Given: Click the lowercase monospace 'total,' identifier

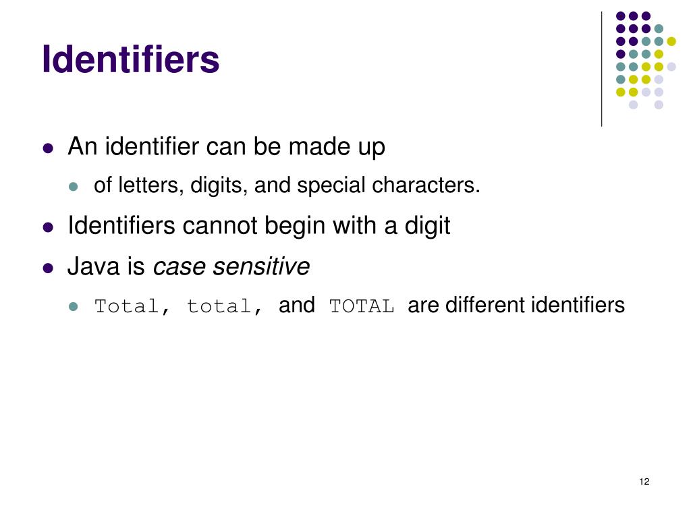Looking at the screenshot, I should (x=225, y=307).
